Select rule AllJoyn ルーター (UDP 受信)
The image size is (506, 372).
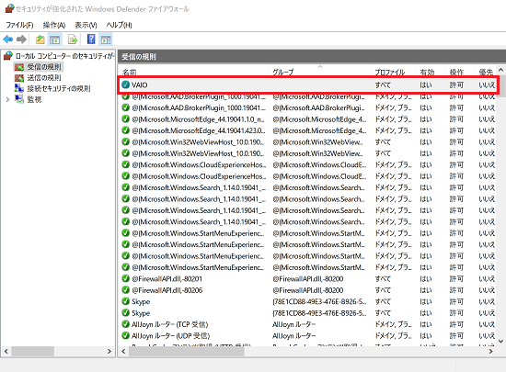[171, 336]
